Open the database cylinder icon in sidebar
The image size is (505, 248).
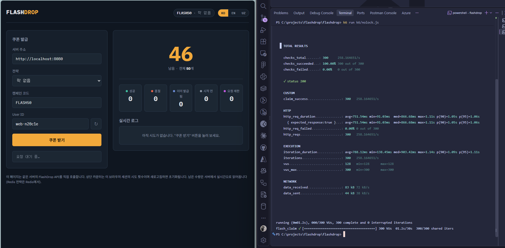click(263, 206)
